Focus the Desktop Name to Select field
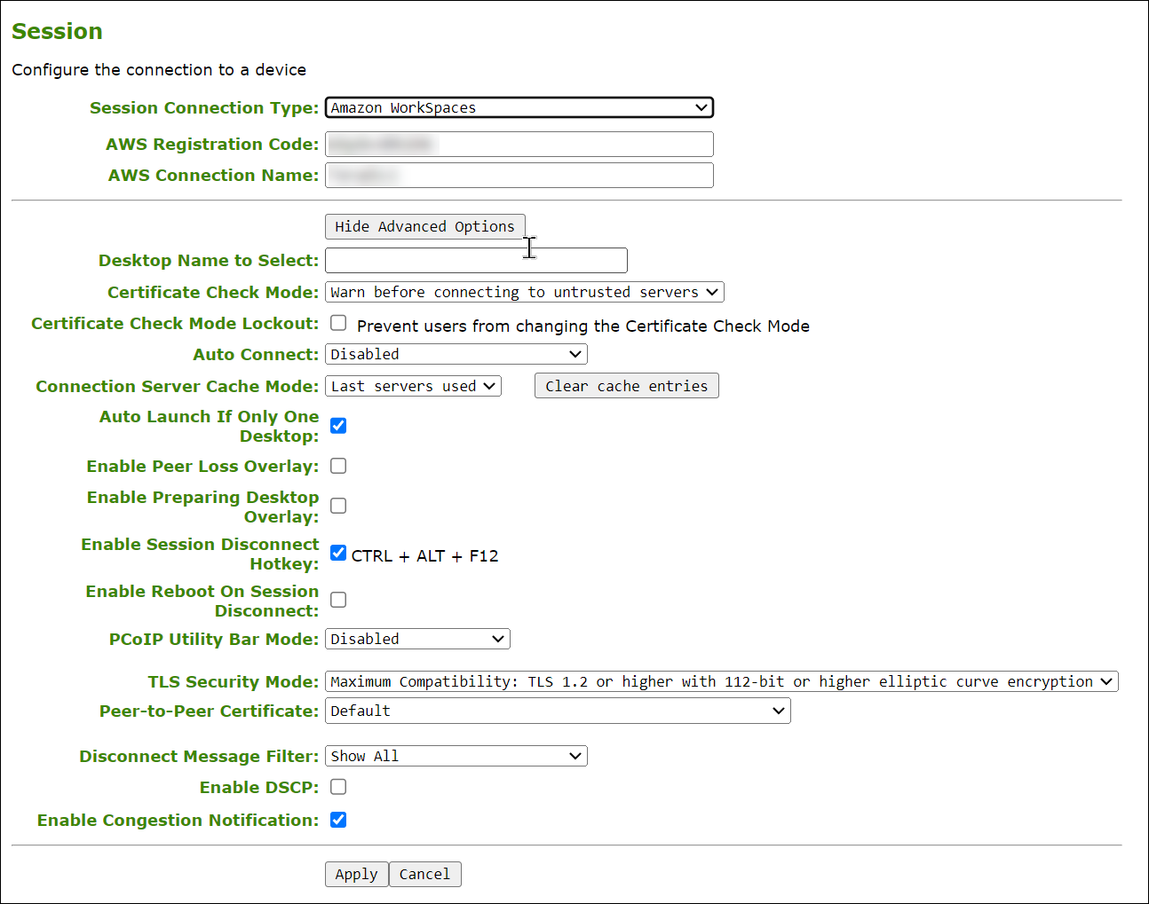1149x904 pixels. 476,260
